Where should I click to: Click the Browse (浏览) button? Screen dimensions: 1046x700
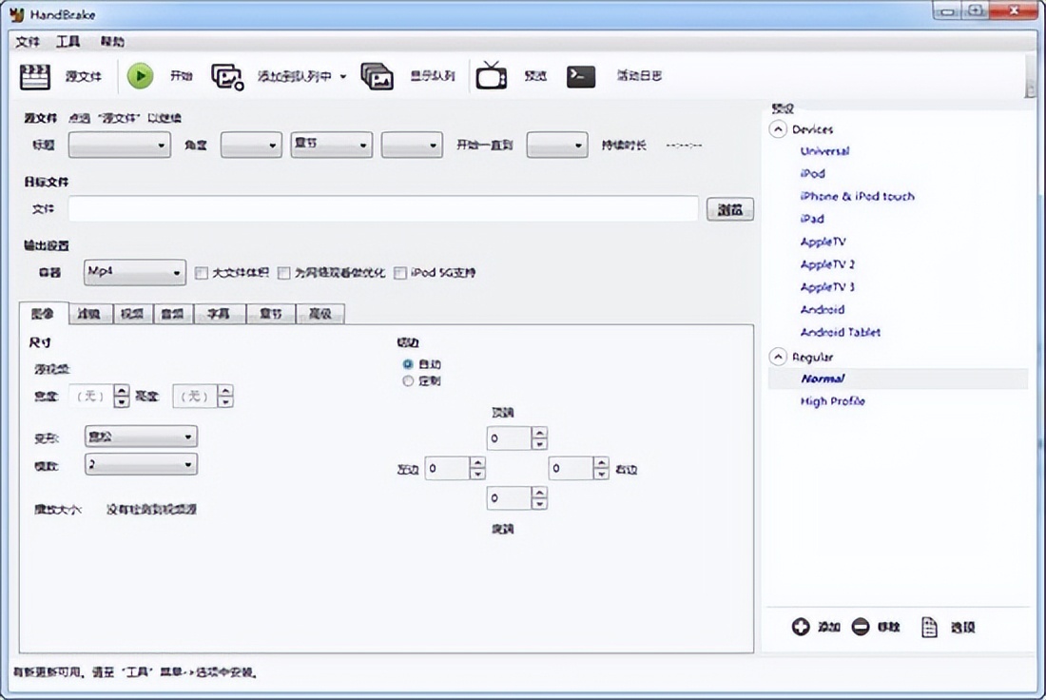click(730, 209)
